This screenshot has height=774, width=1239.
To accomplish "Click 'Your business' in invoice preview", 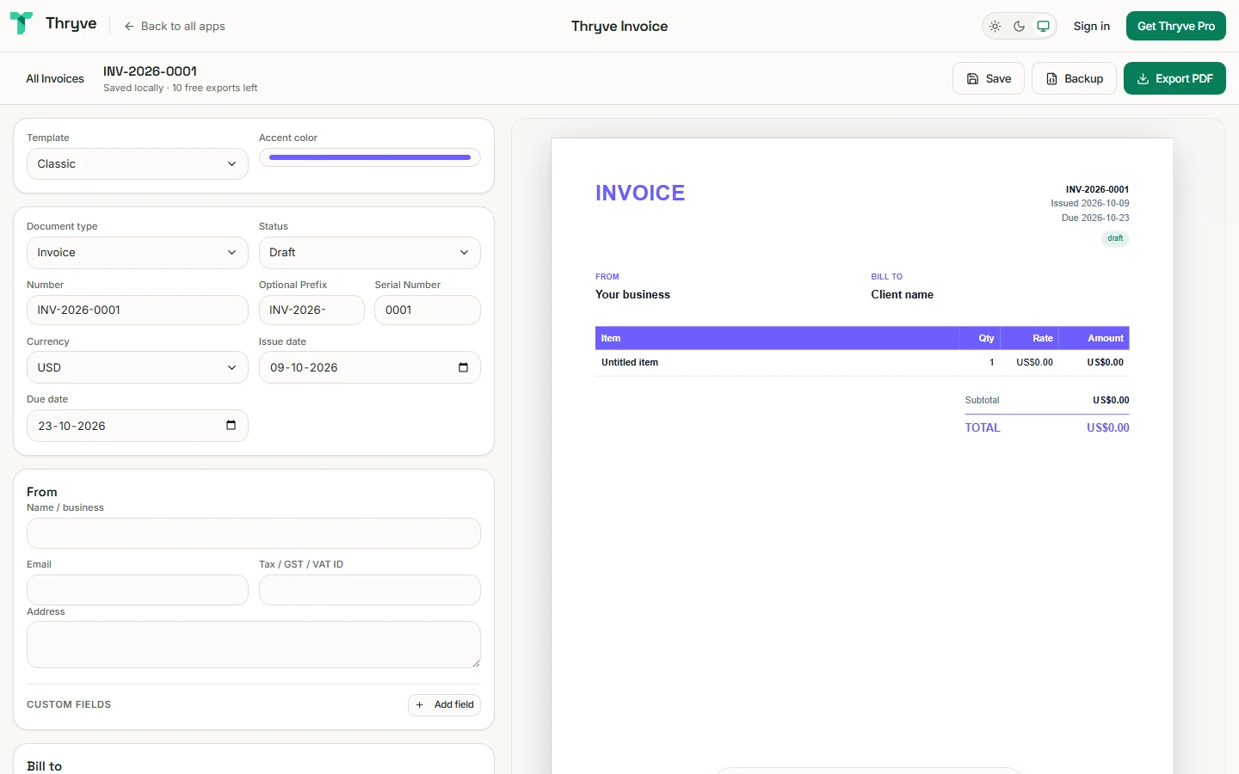I will point(632,295).
